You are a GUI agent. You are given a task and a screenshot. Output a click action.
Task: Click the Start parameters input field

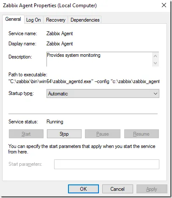pos(106,164)
